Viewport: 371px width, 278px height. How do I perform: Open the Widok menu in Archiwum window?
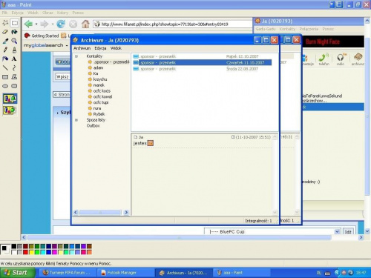tap(116, 48)
